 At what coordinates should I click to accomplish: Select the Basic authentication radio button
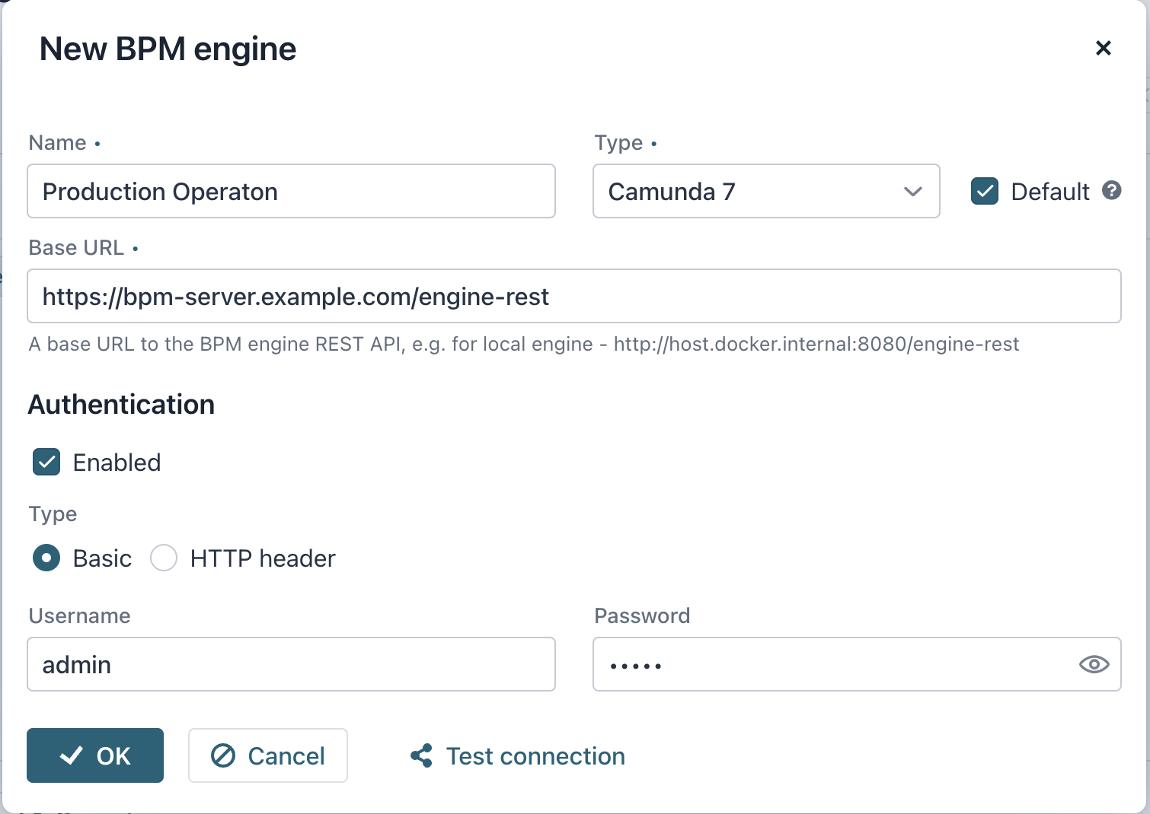coord(46,558)
